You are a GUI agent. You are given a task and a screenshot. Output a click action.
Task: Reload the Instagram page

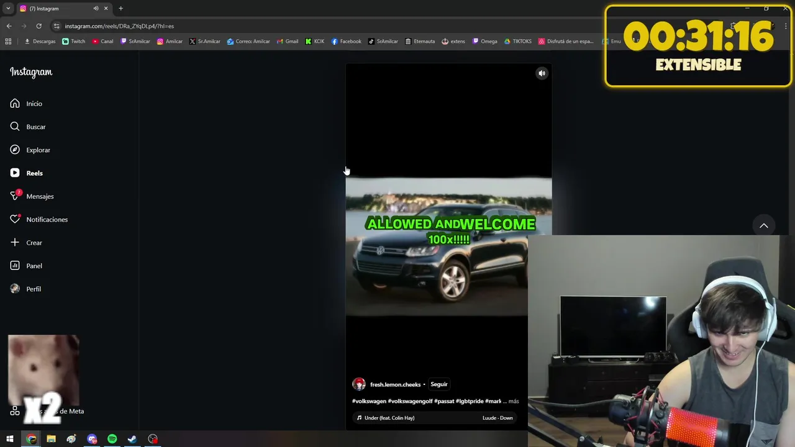[39, 26]
